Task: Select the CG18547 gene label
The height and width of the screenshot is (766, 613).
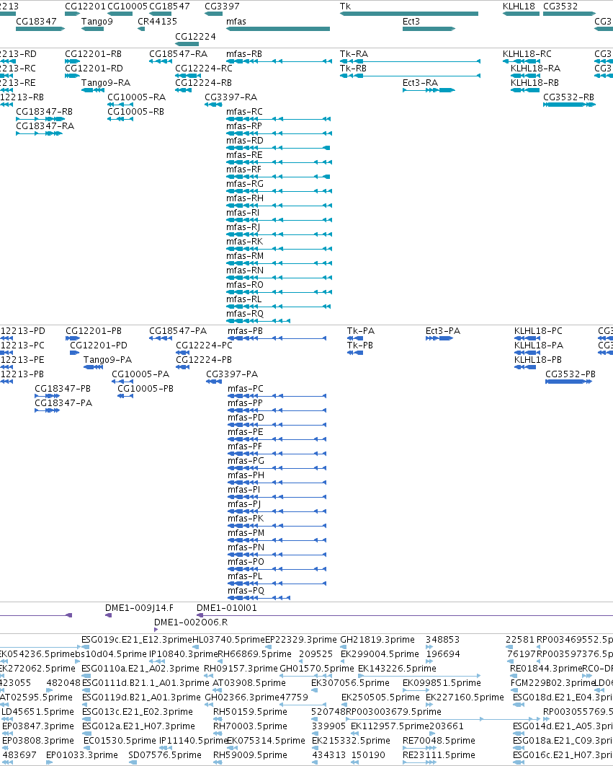Action: coord(169,6)
